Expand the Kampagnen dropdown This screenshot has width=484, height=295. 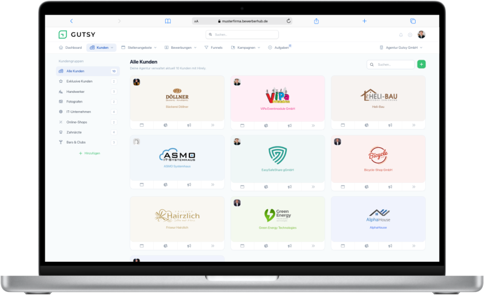[x=246, y=48]
